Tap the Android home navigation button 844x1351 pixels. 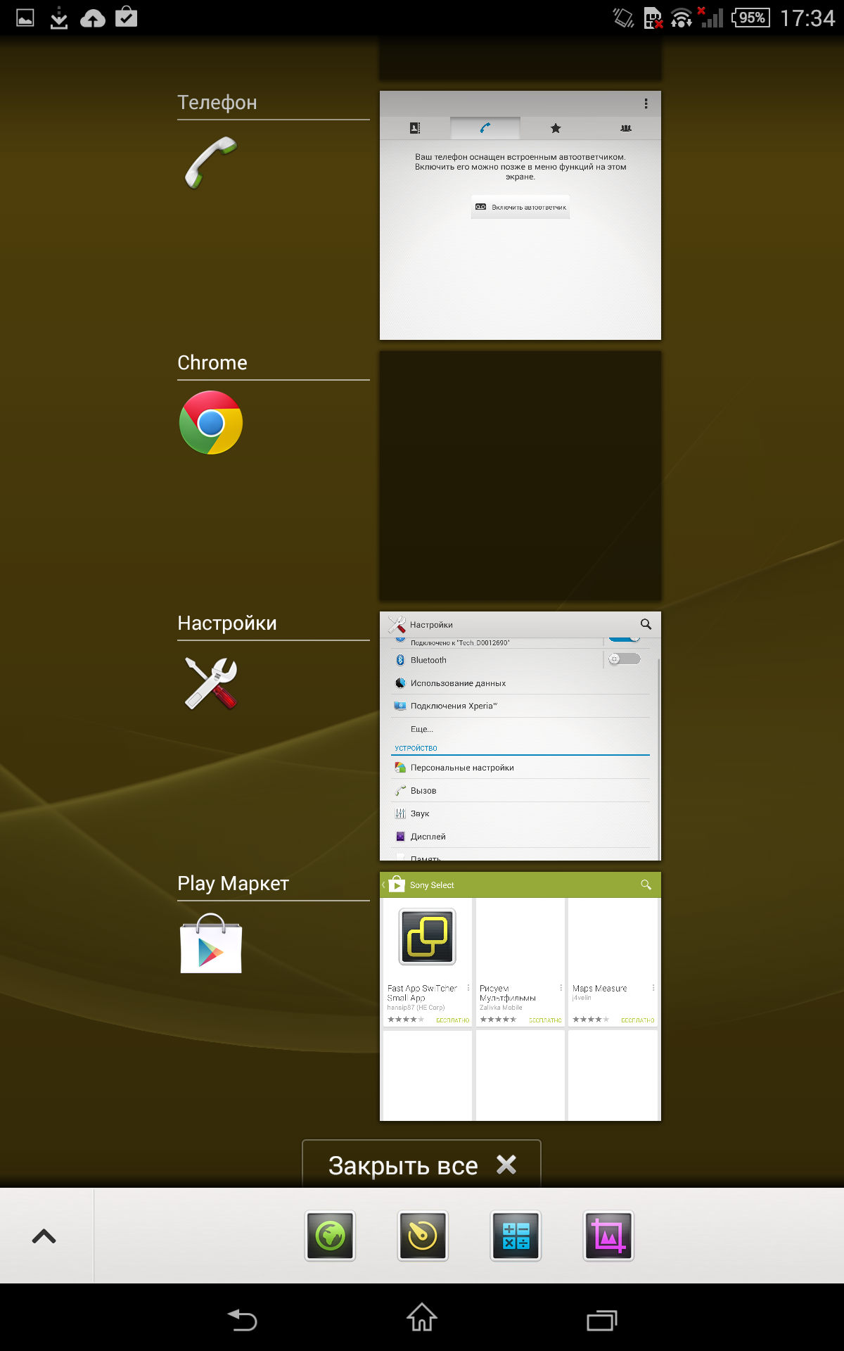(422, 1318)
